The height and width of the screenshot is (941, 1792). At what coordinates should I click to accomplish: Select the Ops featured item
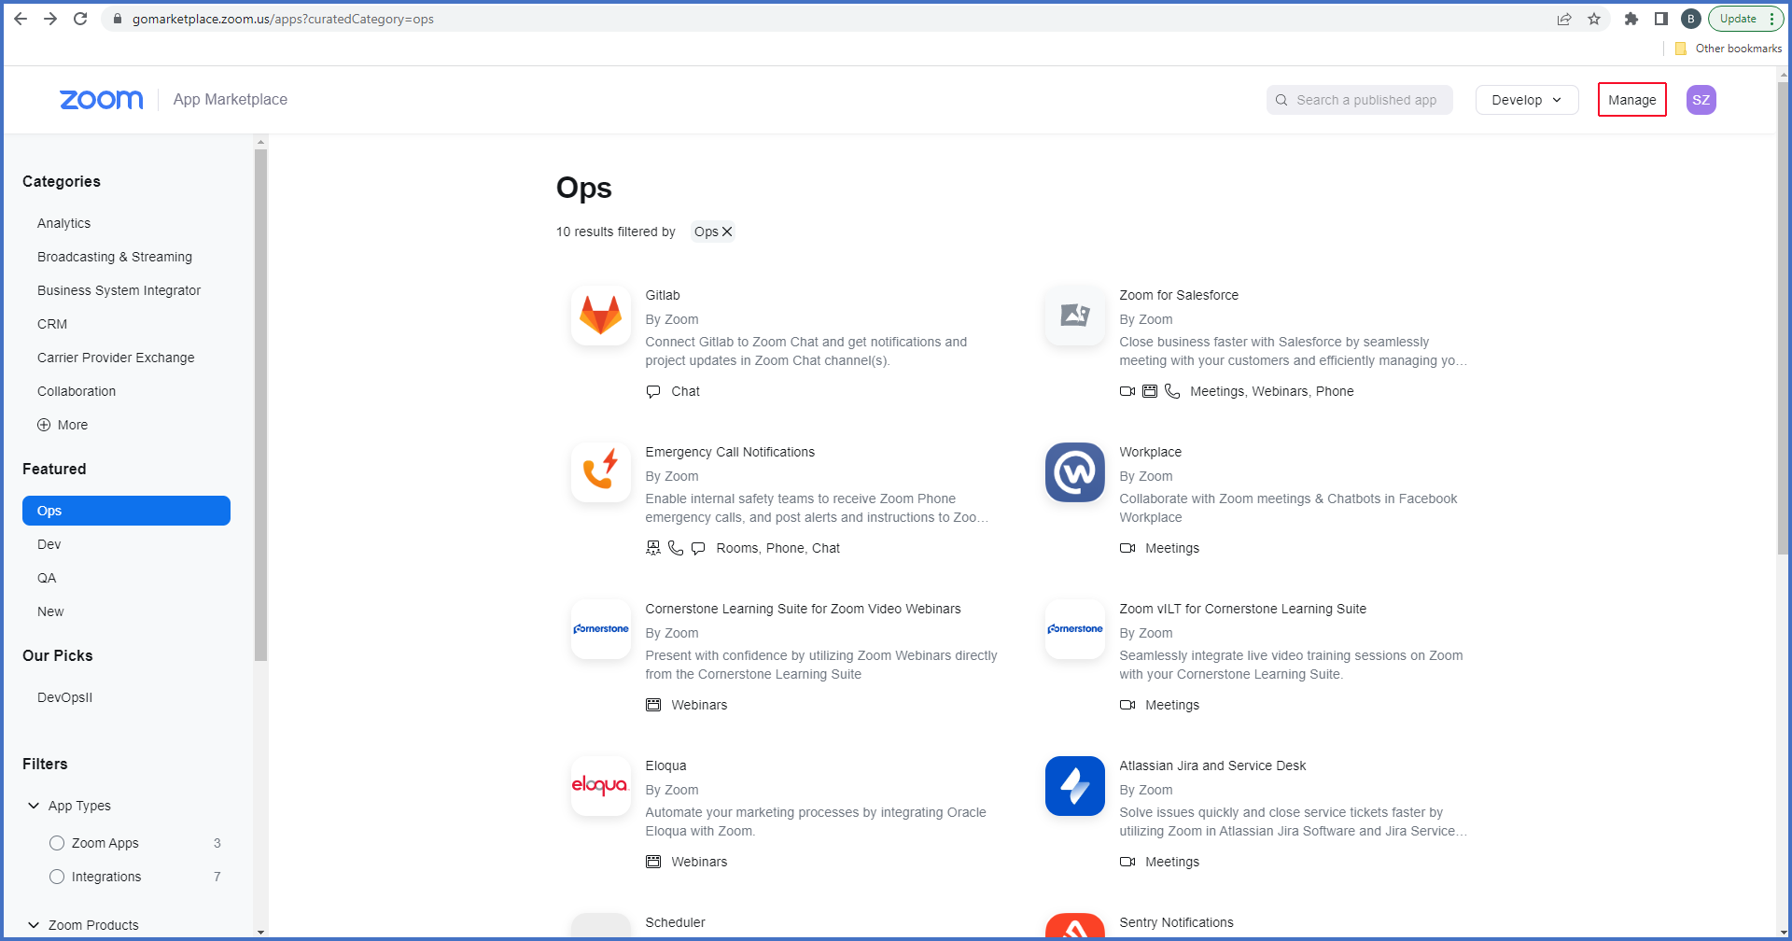126,511
